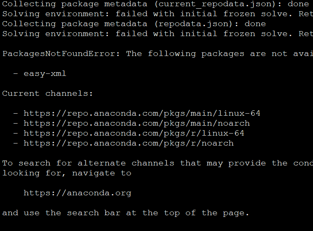Click the pkgs/r/noarch channel URL
This screenshot has width=313, height=231.
click(x=129, y=143)
